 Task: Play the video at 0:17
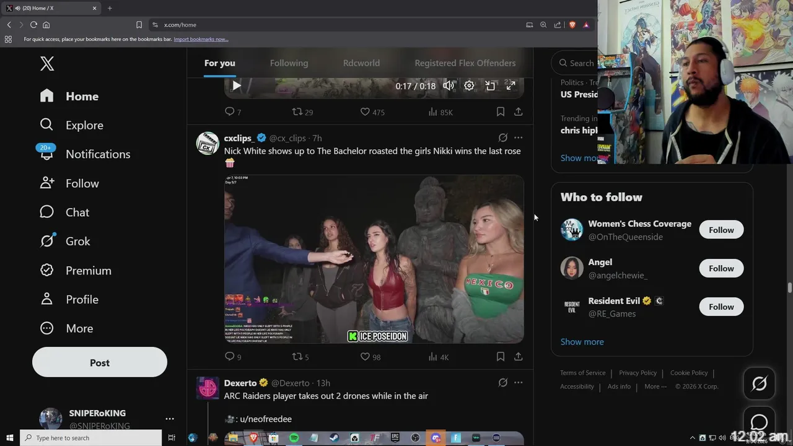tap(236, 86)
